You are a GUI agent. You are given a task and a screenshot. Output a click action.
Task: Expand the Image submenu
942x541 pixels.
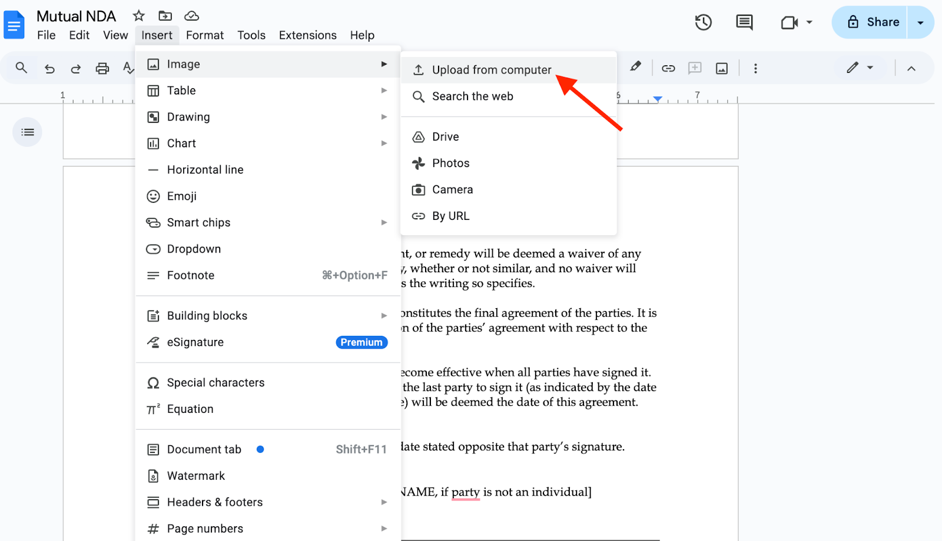pos(268,64)
